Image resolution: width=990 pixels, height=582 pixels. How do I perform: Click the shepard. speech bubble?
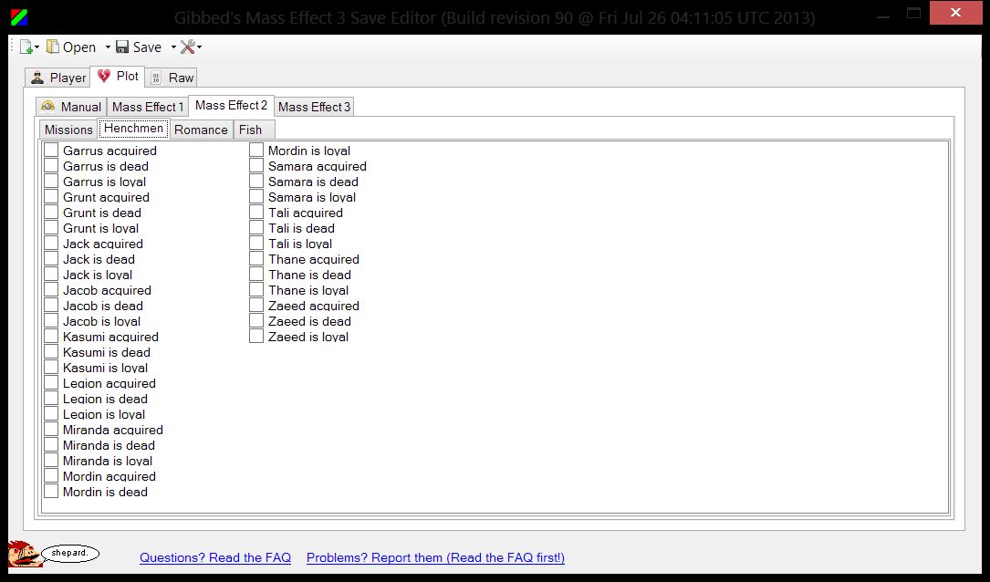70,554
